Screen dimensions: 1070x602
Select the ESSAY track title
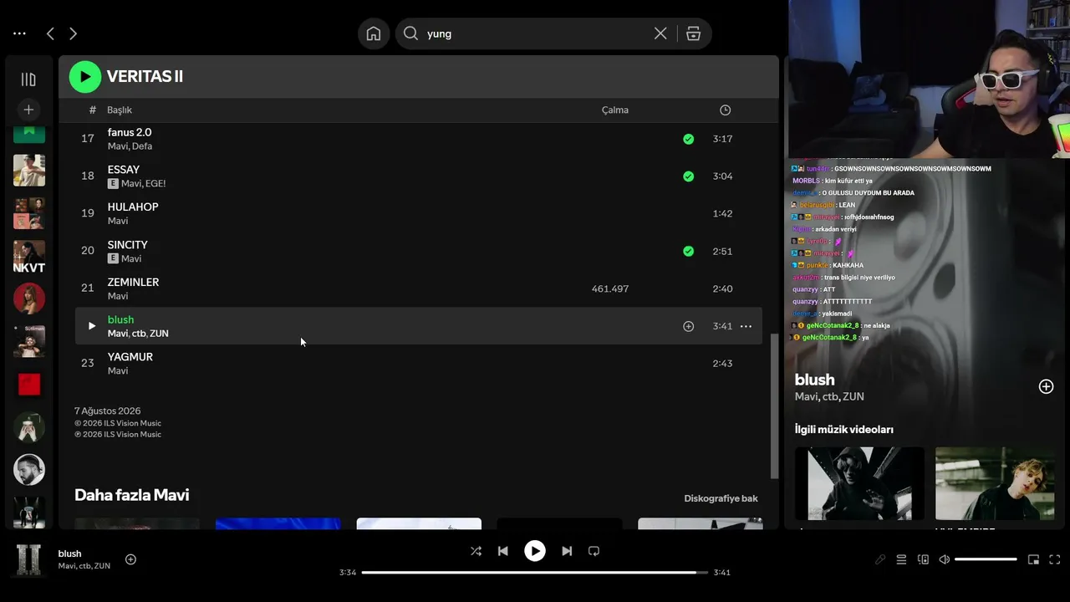tap(124, 170)
